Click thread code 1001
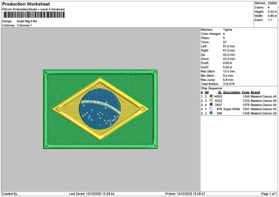Image resolution: width=279 pixels, height=197 pixels. pos(246,109)
